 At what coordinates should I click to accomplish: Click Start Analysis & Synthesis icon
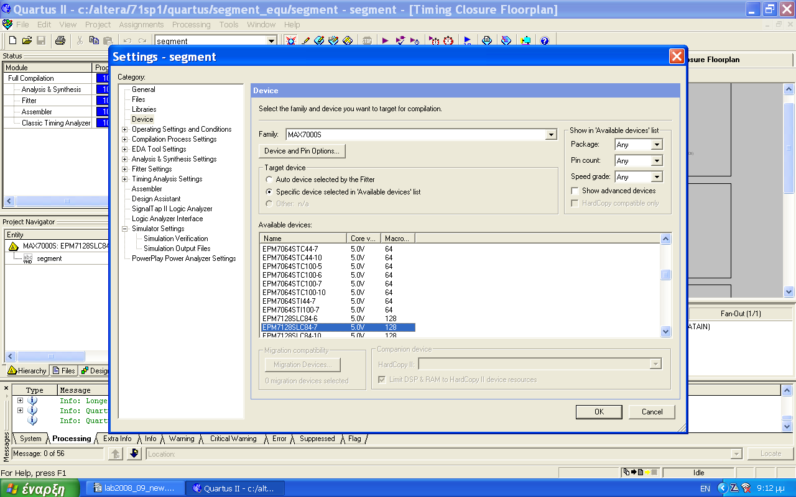pos(400,40)
